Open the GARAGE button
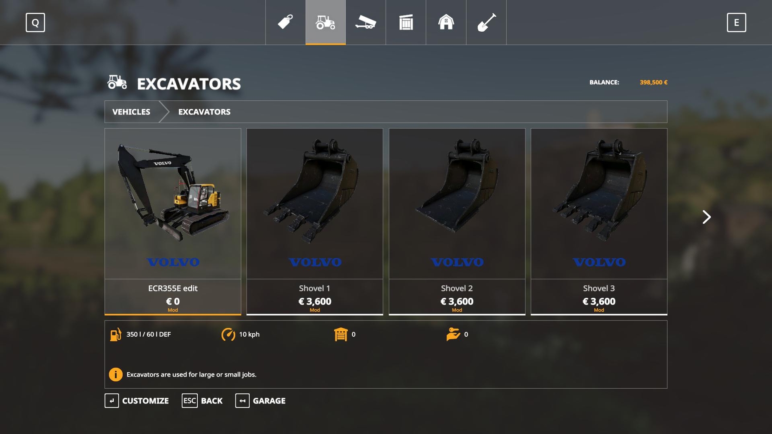The height and width of the screenshot is (434, 772). click(x=260, y=401)
